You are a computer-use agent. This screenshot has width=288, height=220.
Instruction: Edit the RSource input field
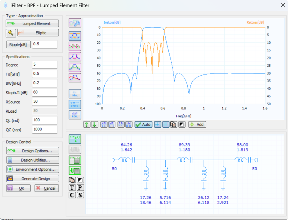45,101
